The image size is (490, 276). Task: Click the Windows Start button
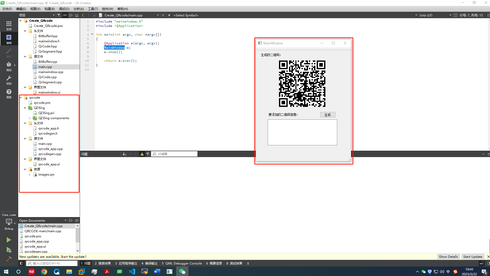point(6,271)
